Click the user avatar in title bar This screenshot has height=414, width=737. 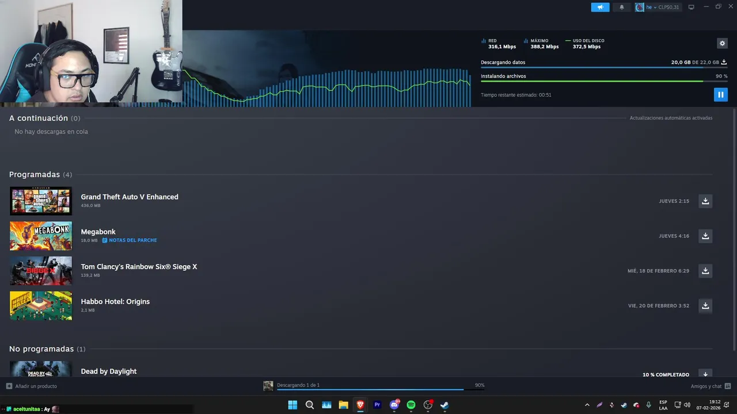(x=639, y=7)
